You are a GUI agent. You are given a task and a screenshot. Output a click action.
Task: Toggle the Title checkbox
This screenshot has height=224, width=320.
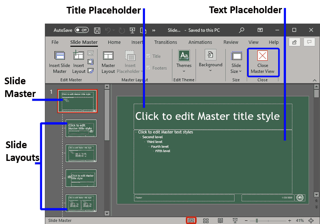pyautogui.click(x=149, y=56)
